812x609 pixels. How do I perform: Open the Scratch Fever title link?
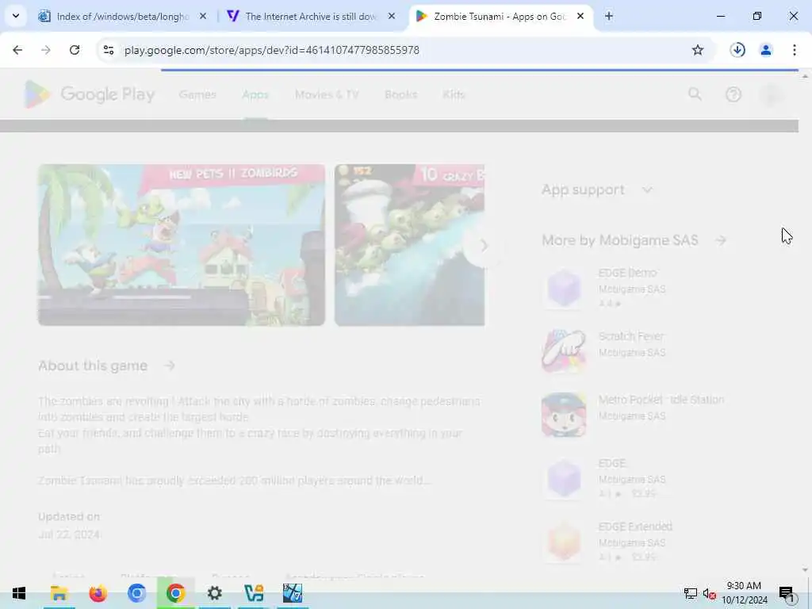coord(630,336)
